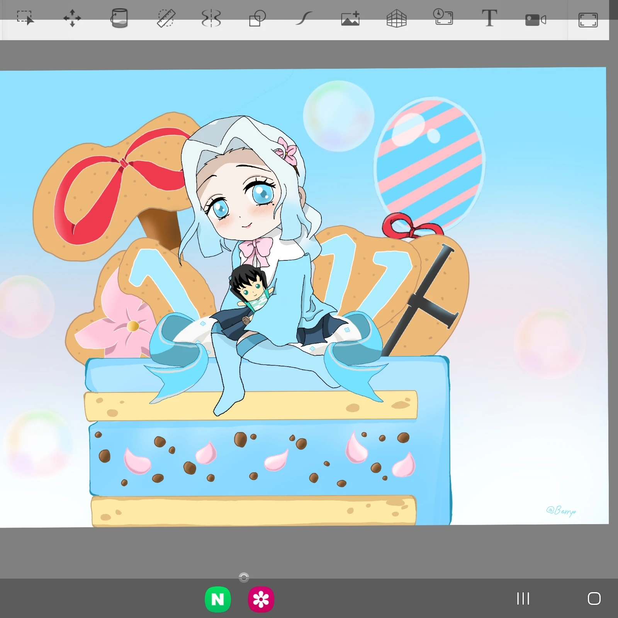Open the green Naver app icon
The image size is (618, 618).
coord(218,599)
